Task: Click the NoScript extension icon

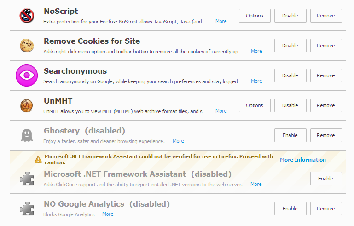Action: coord(27,16)
